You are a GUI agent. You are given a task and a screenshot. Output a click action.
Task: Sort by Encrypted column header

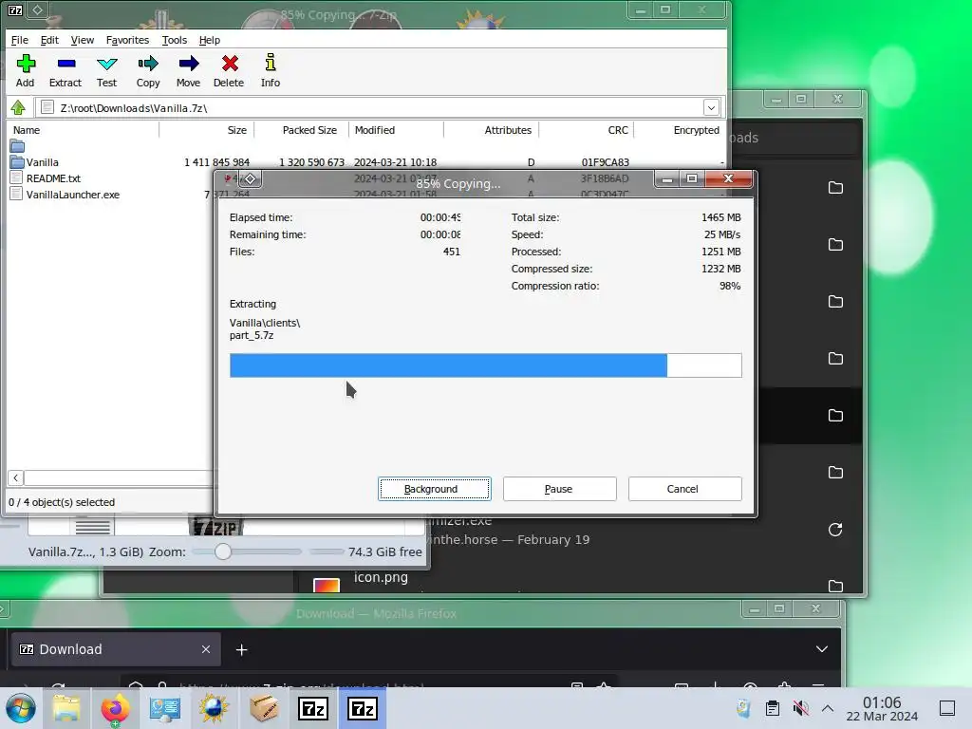coord(680,130)
